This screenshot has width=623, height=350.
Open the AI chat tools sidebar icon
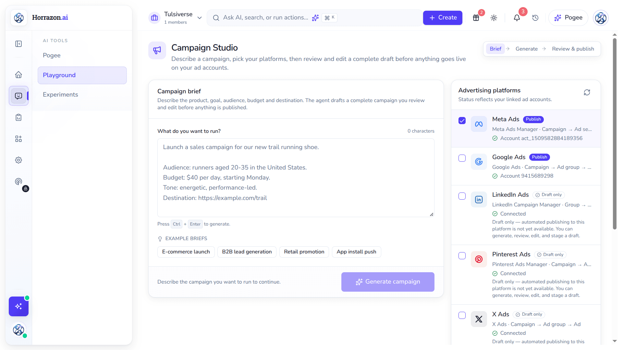(18, 96)
